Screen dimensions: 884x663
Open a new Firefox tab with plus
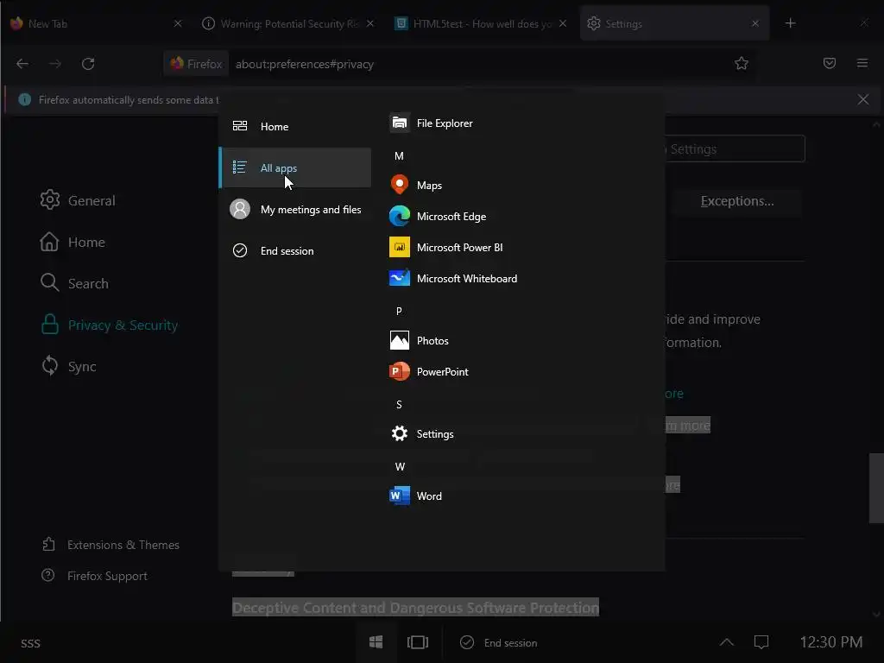click(x=791, y=23)
